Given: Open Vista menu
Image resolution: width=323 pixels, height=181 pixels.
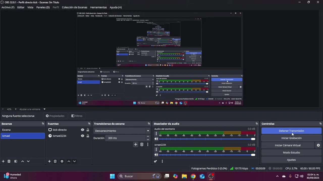Looking at the screenshot, I should click(x=30, y=7).
